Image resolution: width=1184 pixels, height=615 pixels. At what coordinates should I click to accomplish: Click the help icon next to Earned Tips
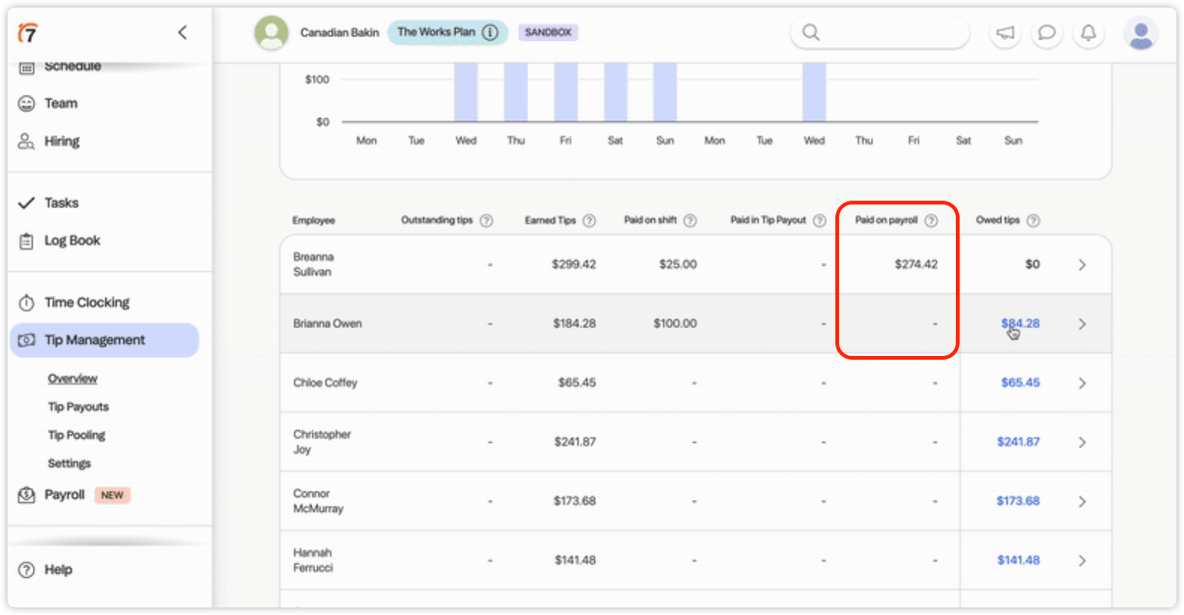tap(589, 220)
